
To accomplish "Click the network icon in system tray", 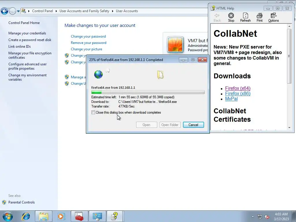I will coord(260,217).
